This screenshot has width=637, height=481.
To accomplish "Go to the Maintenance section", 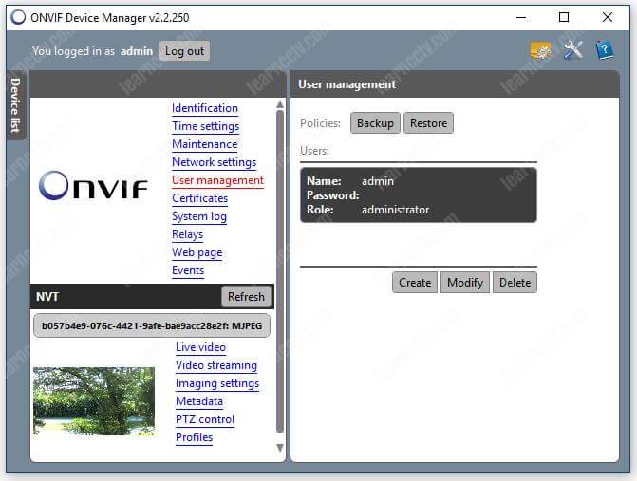I will [x=205, y=144].
